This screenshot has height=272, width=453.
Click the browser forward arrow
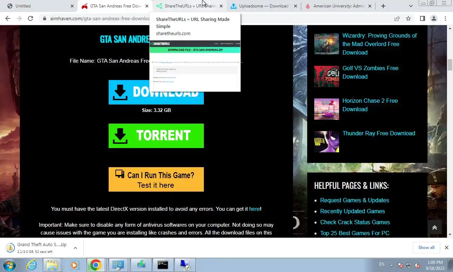[19, 18]
